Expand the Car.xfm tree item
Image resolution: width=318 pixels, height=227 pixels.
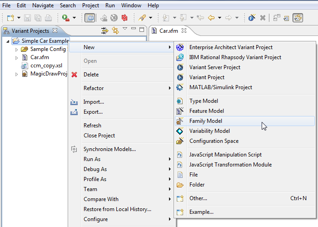[17, 58]
